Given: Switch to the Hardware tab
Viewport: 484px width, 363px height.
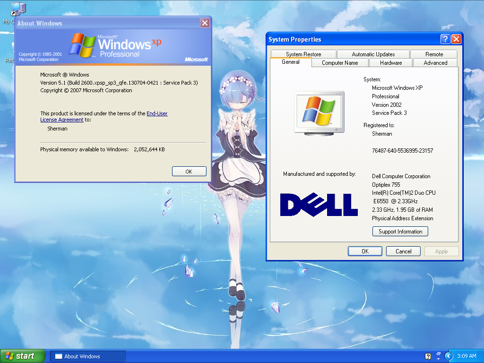Looking at the screenshot, I should [x=391, y=63].
